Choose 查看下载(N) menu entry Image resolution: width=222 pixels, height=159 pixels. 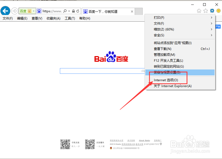tap(180, 49)
